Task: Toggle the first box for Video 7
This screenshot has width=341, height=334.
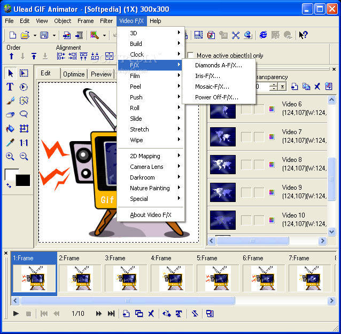Action: 246,137
